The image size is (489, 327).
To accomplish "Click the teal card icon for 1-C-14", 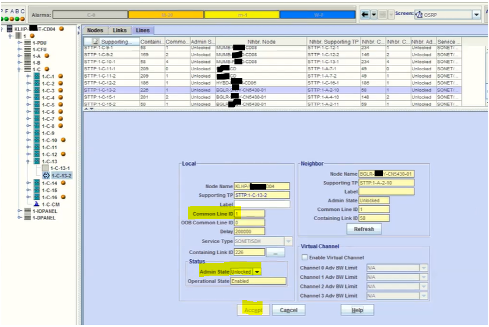I will pos(37,183).
